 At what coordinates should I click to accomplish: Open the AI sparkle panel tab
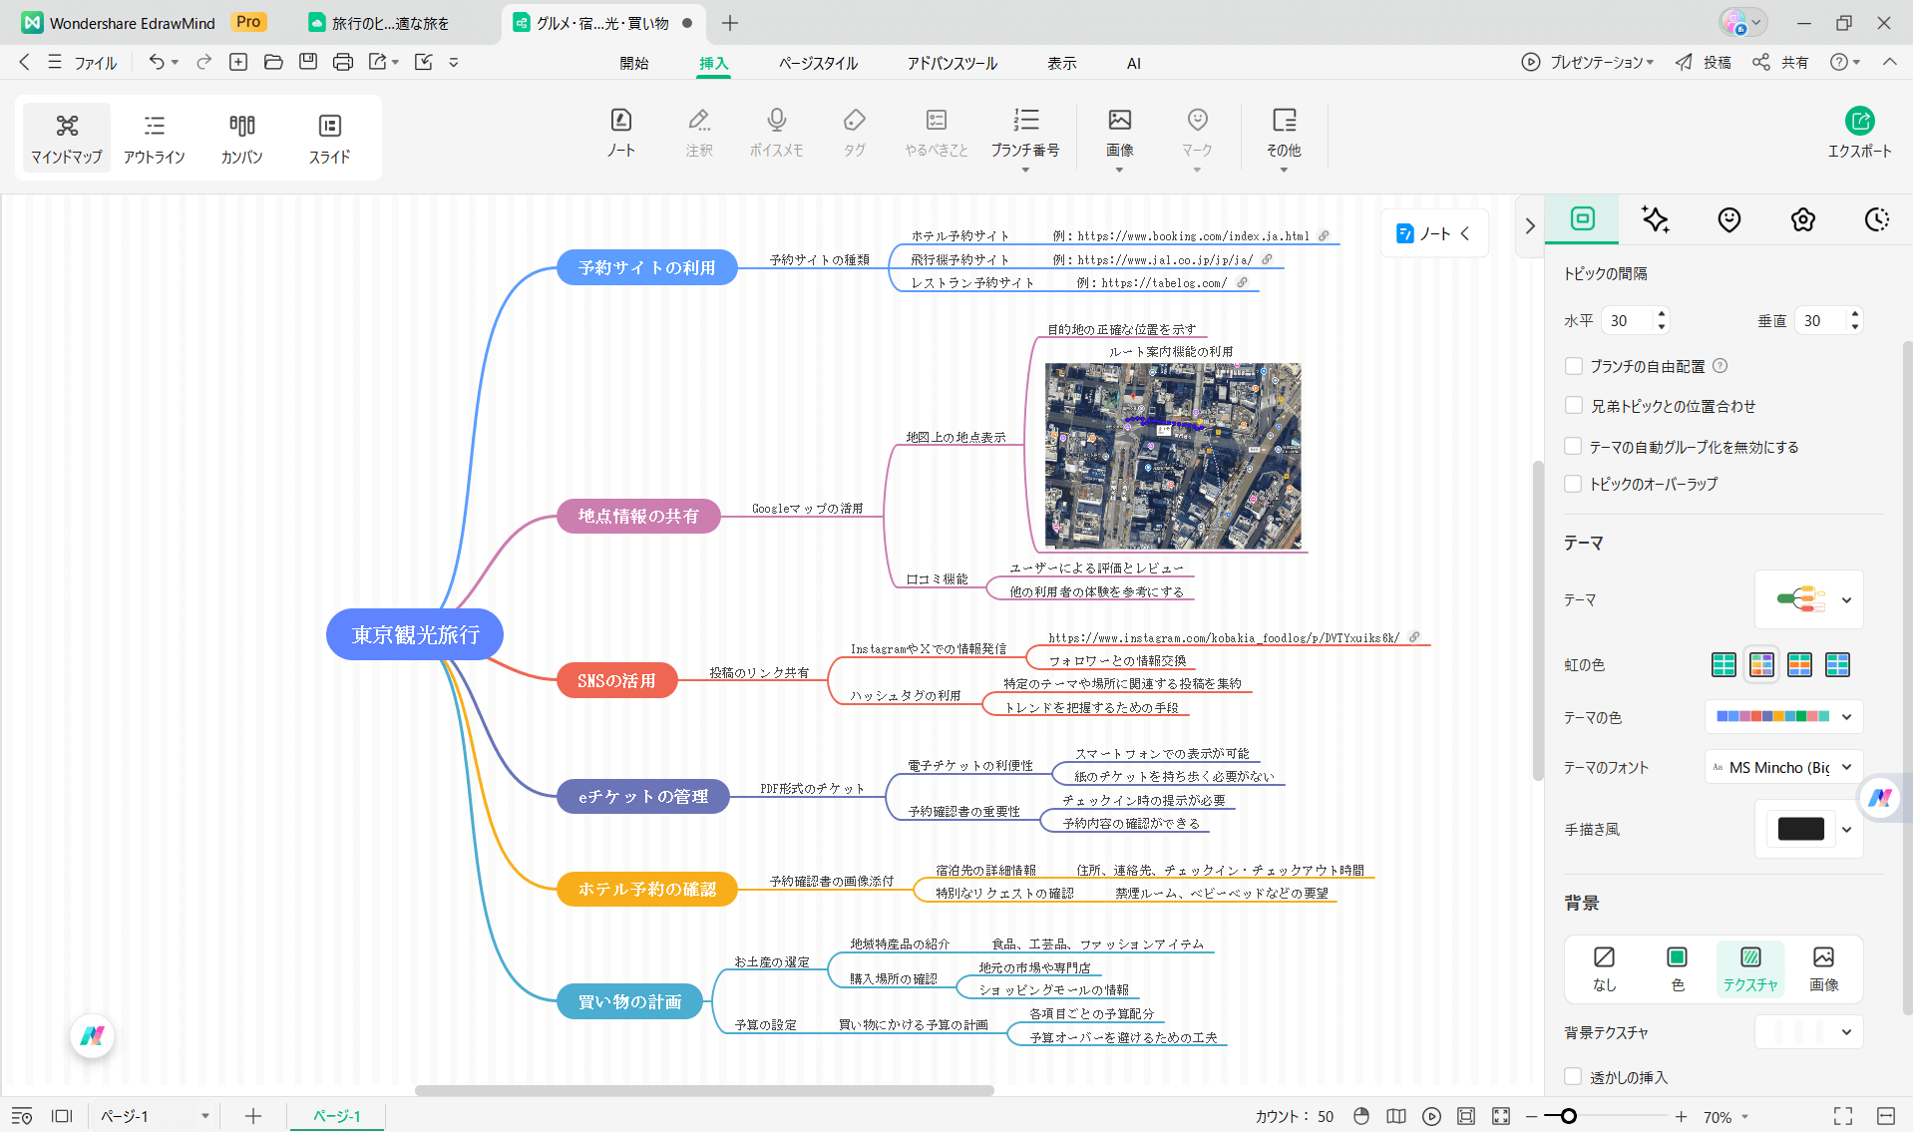[x=1656, y=219]
